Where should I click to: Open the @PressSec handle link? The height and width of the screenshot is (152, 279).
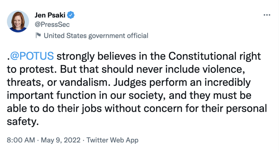pyautogui.click(x=52, y=25)
